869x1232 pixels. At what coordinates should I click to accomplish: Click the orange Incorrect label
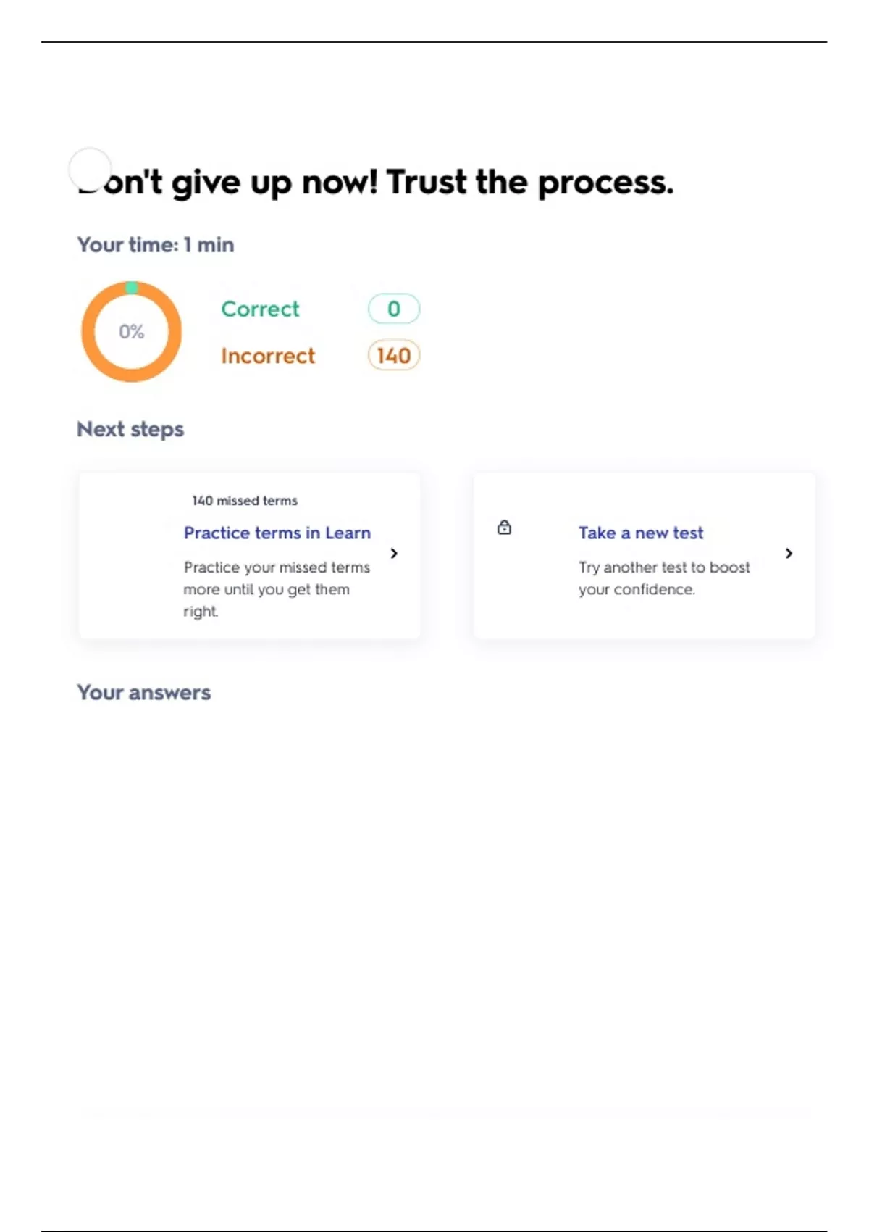click(268, 356)
